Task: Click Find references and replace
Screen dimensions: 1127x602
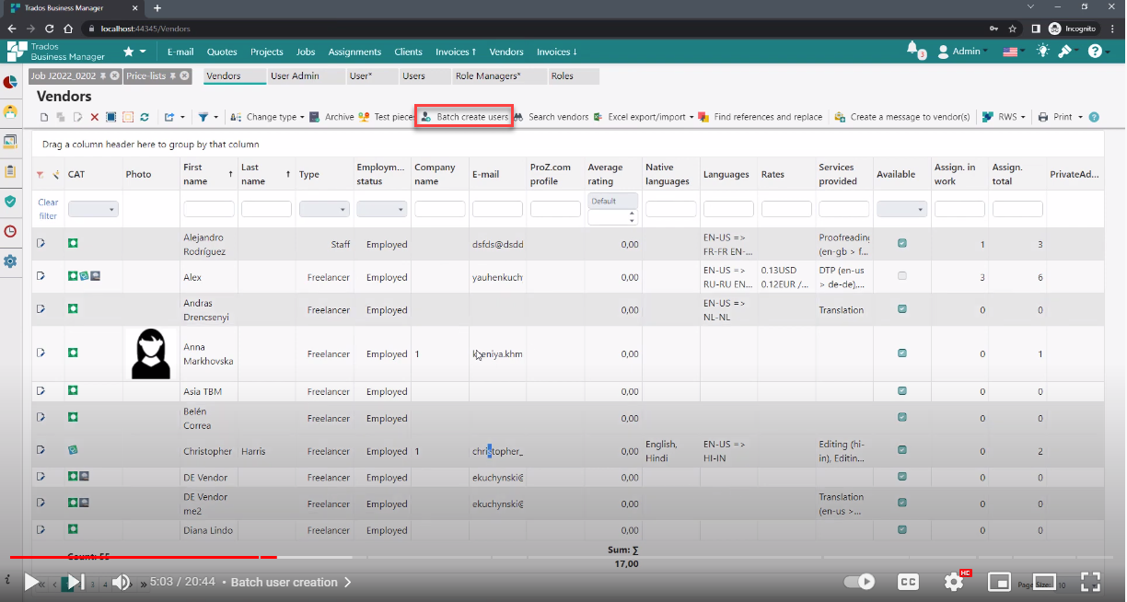Action: pyautogui.click(x=760, y=117)
